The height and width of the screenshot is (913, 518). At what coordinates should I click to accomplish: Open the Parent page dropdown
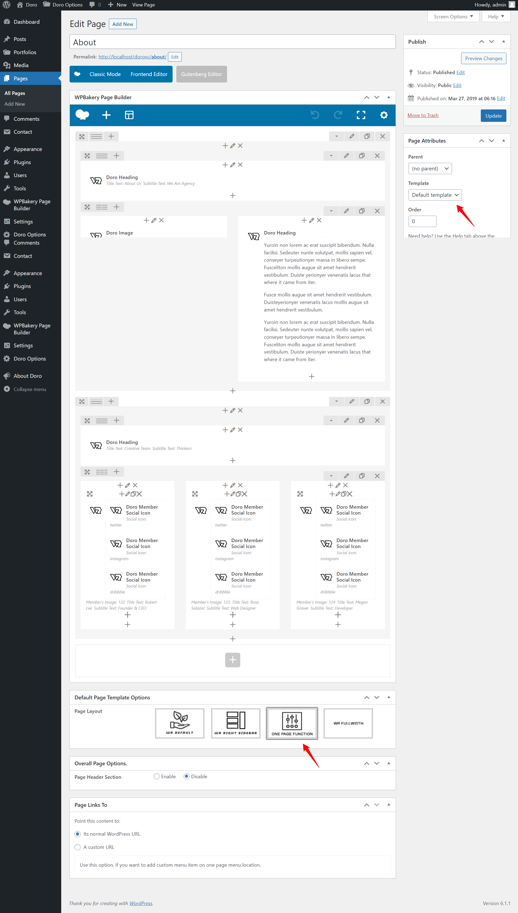430,168
